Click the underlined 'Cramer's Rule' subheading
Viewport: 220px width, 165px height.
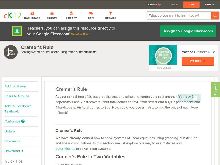pyautogui.click(x=69, y=131)
